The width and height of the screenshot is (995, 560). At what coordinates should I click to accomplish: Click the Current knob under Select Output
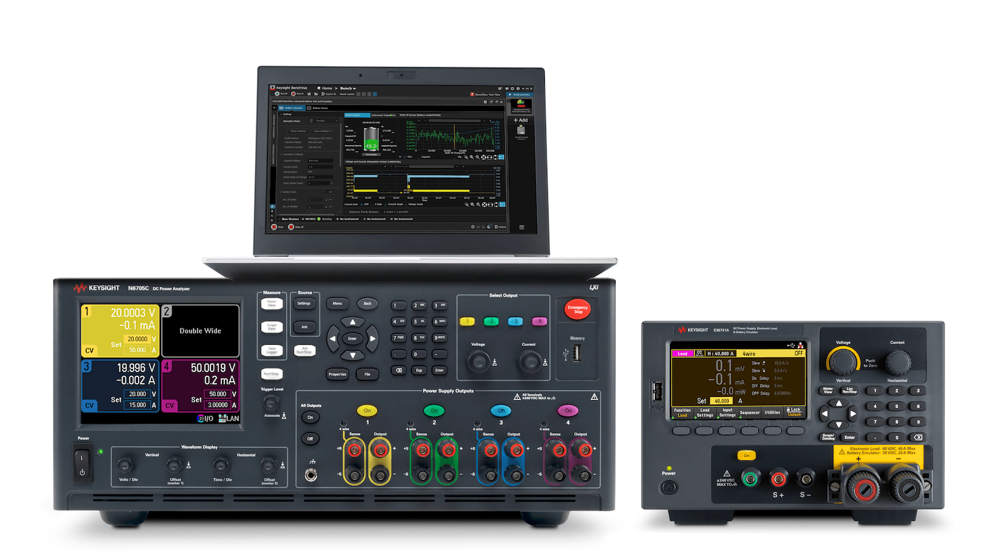point(529,361)
